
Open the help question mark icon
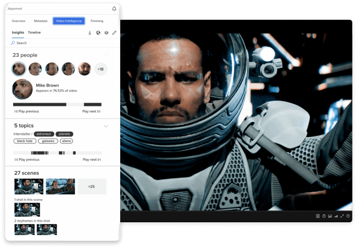pyautogui.click(x=348, y=216)
